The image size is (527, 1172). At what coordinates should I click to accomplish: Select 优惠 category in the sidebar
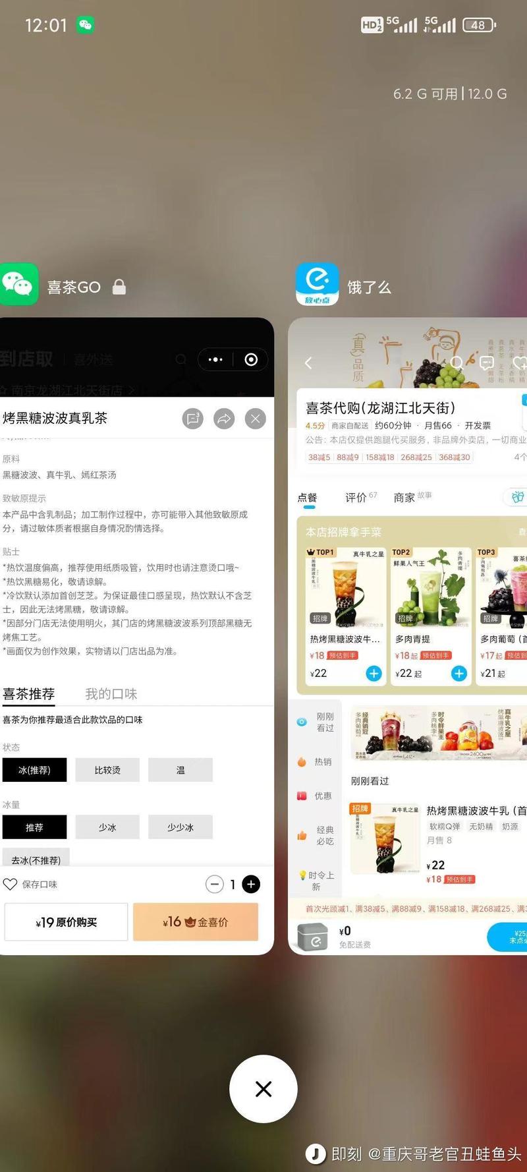click(316, 796)
